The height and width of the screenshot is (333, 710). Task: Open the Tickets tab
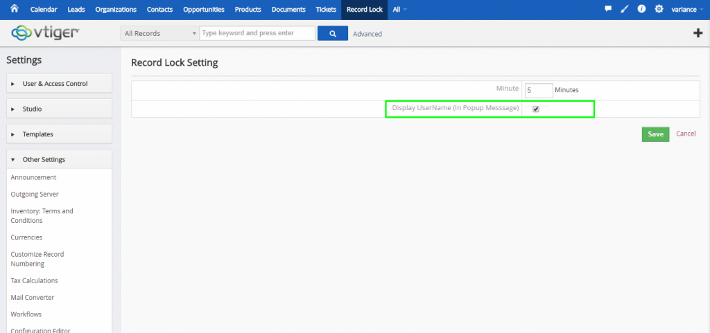click(326, 10)
